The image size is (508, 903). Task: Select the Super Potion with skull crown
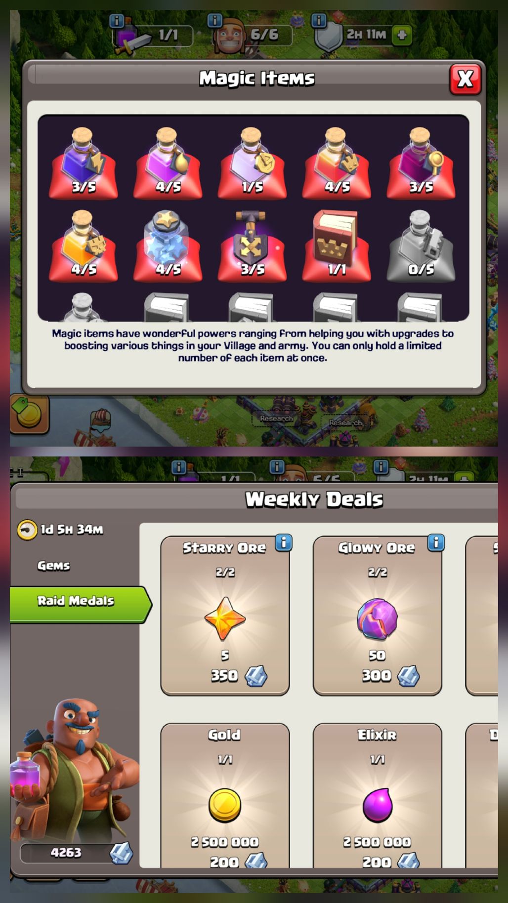point(84,245)
